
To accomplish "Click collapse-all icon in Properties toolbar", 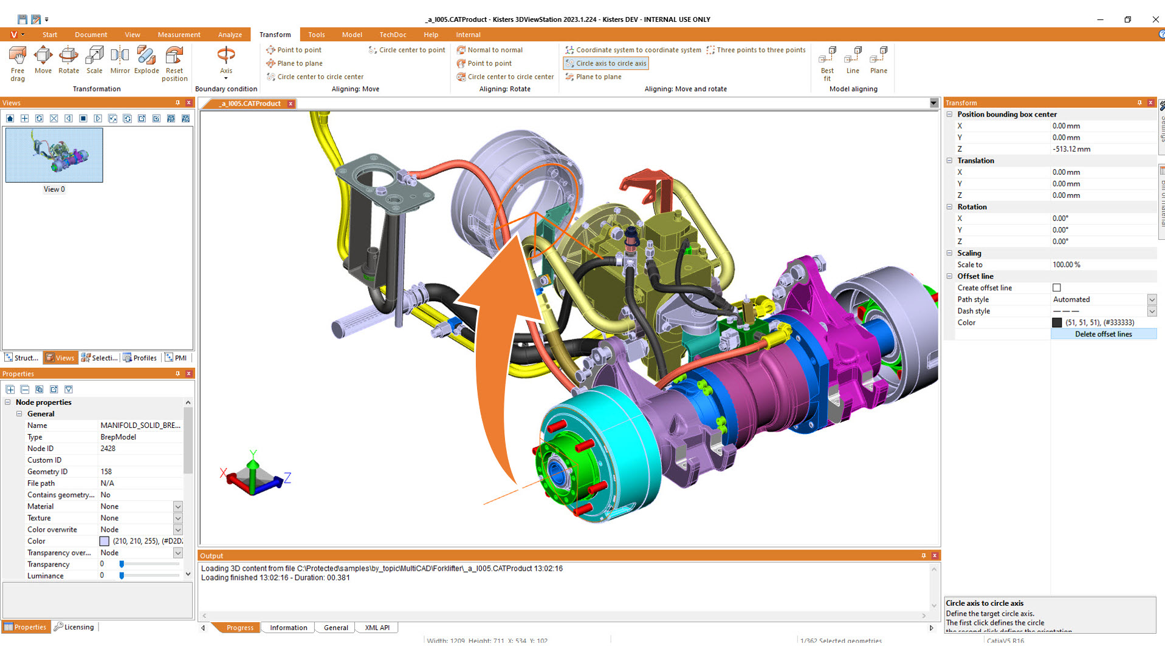I will (x=25, y=389).
